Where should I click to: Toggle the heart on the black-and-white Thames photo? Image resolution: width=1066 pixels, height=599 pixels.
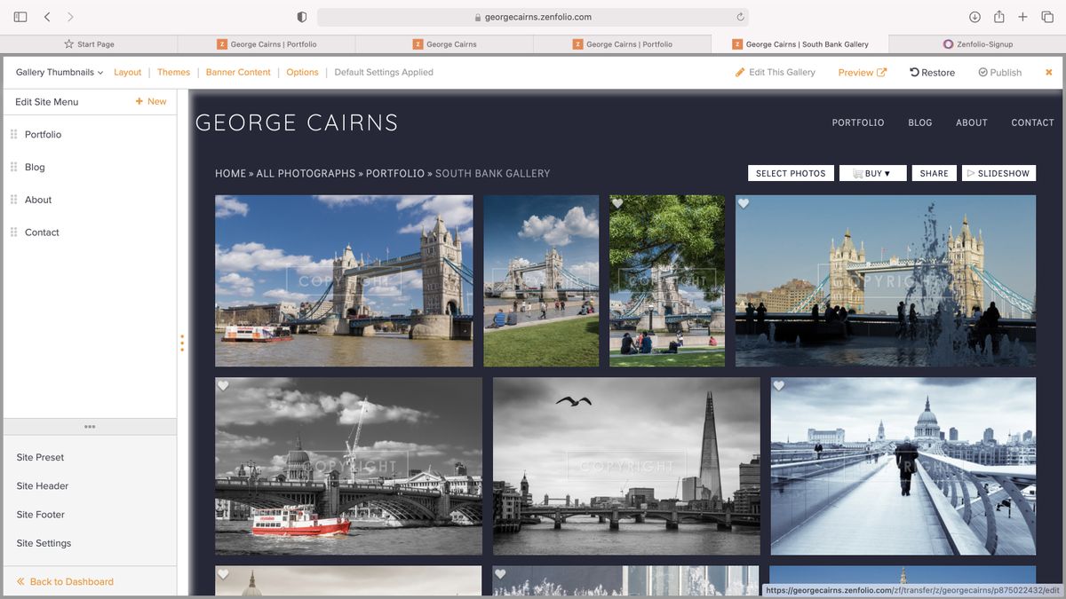point(223,386)
